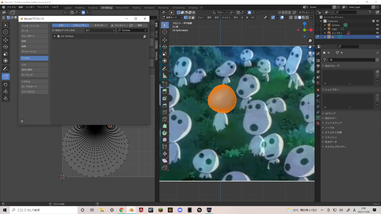Screen dimensions: 381x214
Task: Open Chrome from the Windows taskbar
Action: [121, 210]
